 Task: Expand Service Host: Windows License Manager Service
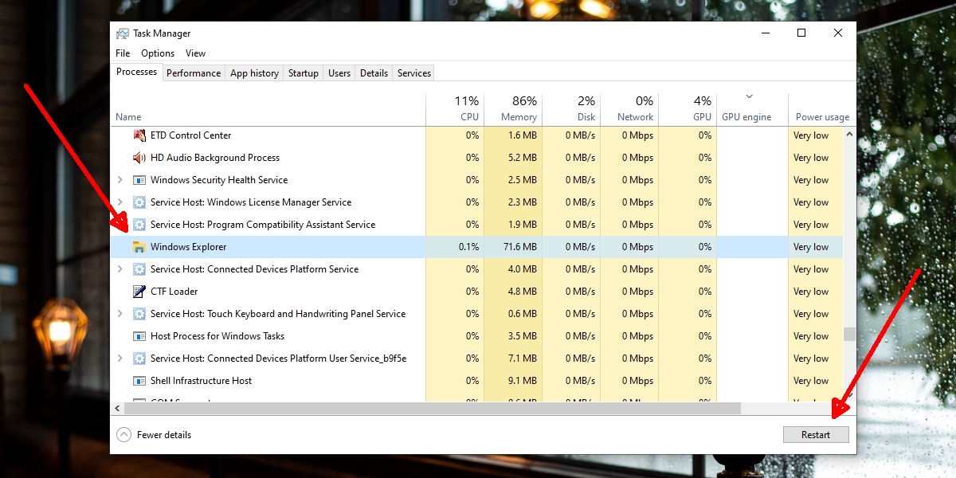[120, 202]
